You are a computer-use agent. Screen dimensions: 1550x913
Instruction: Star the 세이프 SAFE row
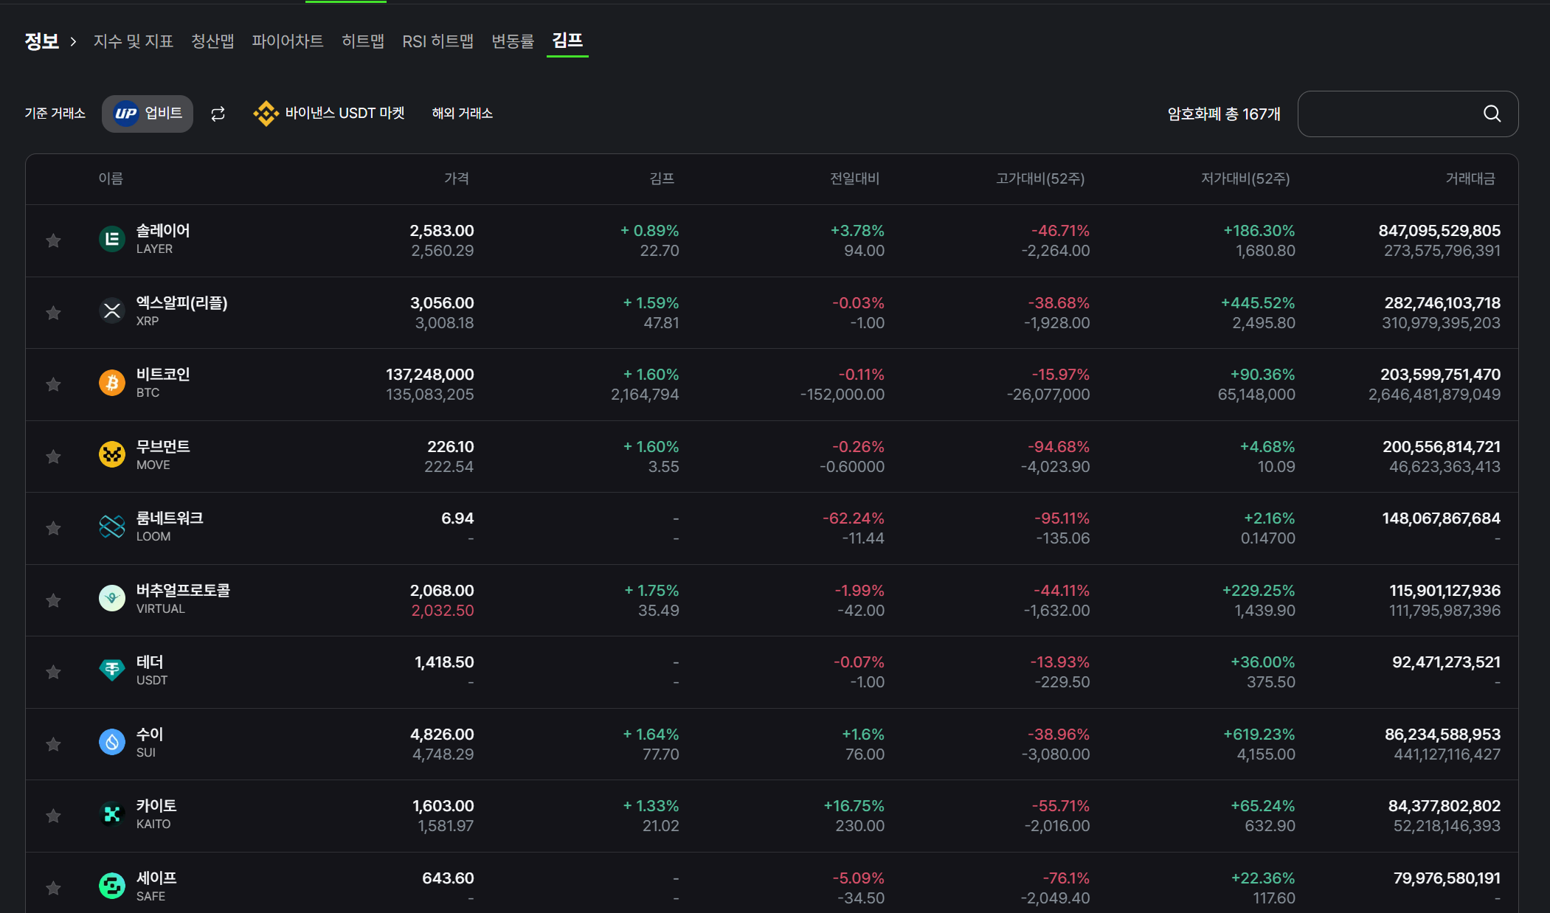tap(53, 888)
